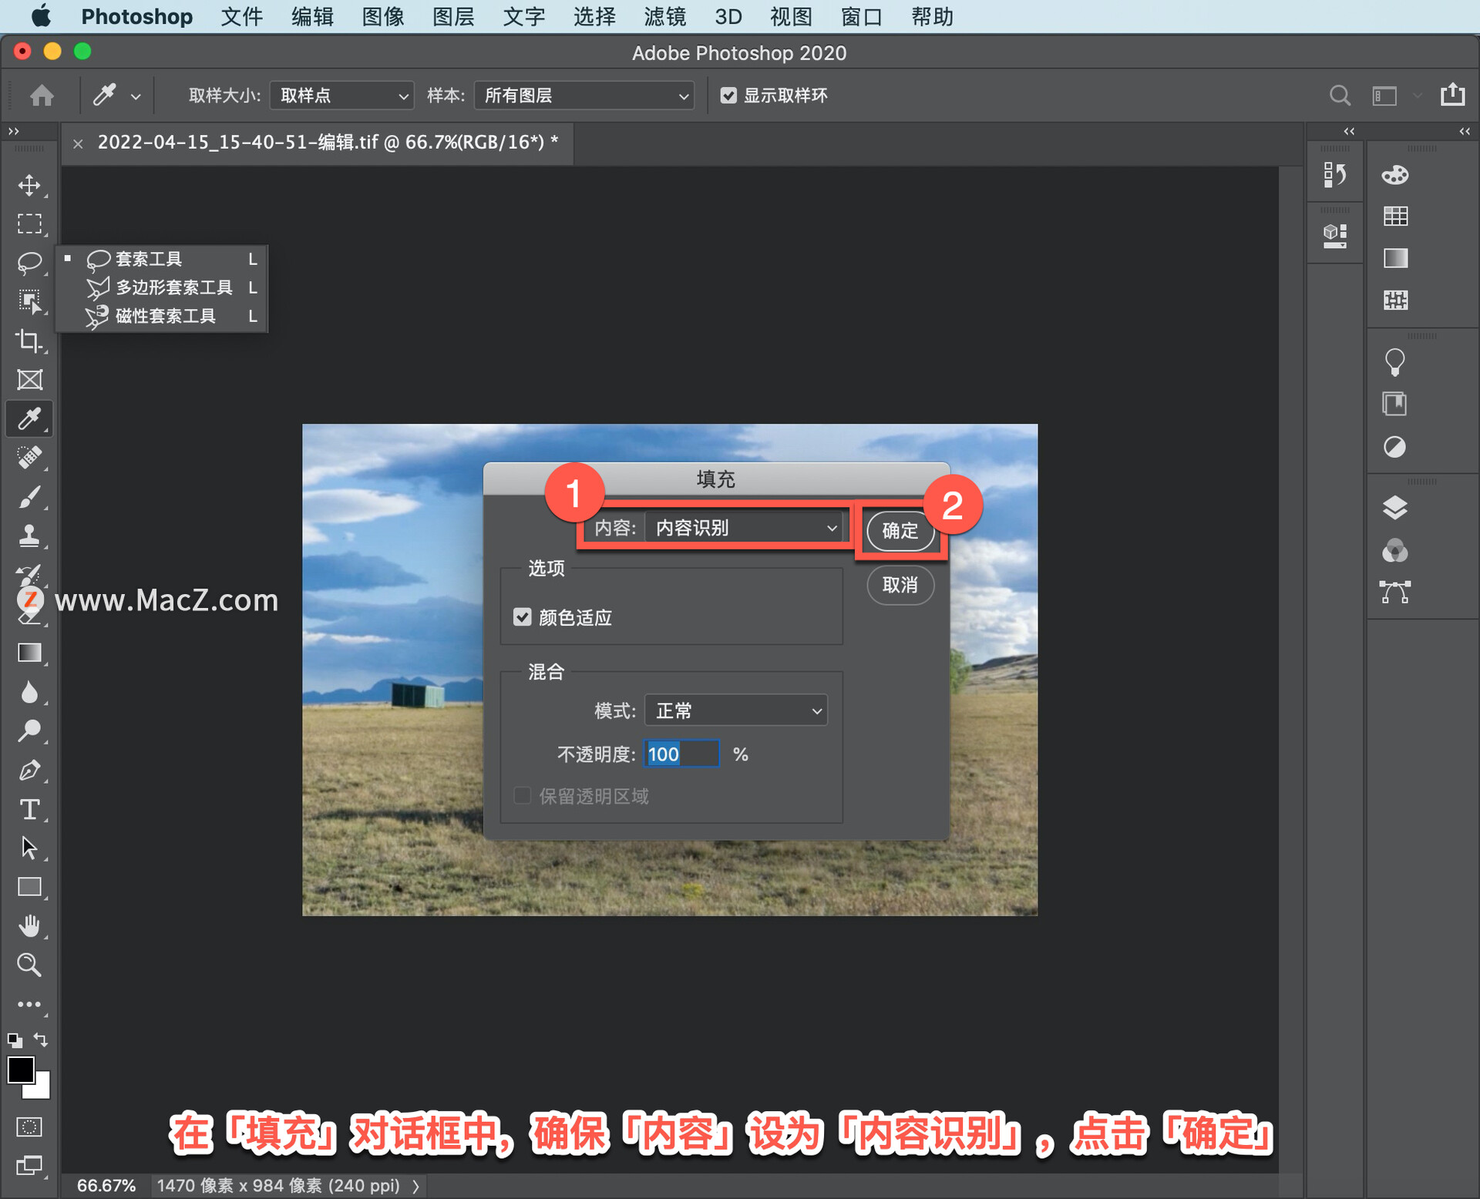The image size is (1480, 1199).
Task: Select the Object Selection tool
Action: 29,301
